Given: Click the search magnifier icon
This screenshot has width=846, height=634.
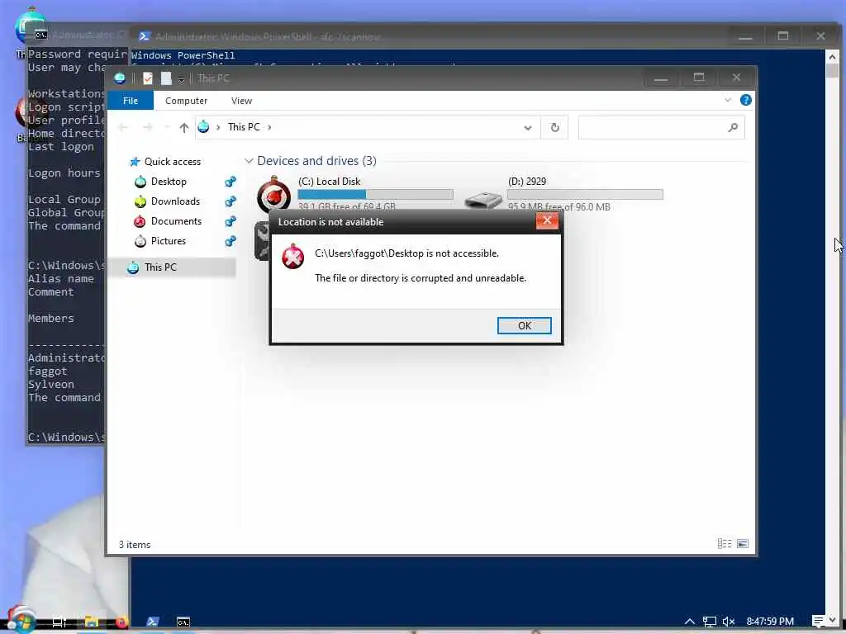Looking at the screenshot, I should click(733, 128).
